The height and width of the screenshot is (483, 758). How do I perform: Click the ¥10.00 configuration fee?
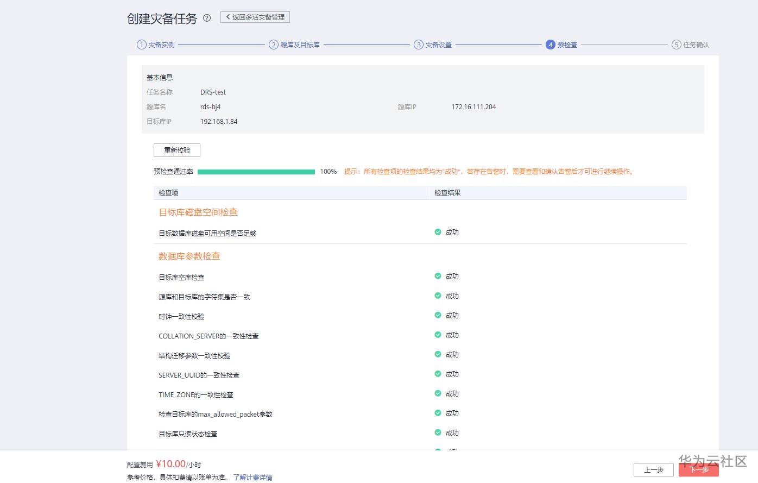(x=170, y=464)
